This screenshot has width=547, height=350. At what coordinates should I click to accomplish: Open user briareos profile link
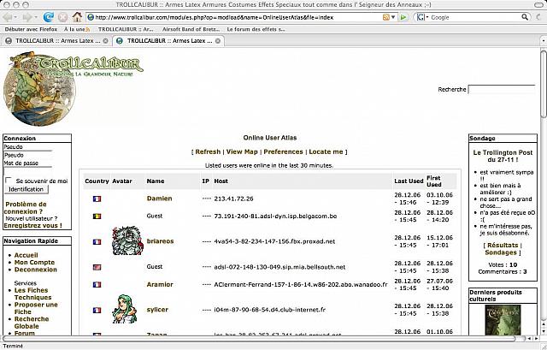tap(160, 241)
